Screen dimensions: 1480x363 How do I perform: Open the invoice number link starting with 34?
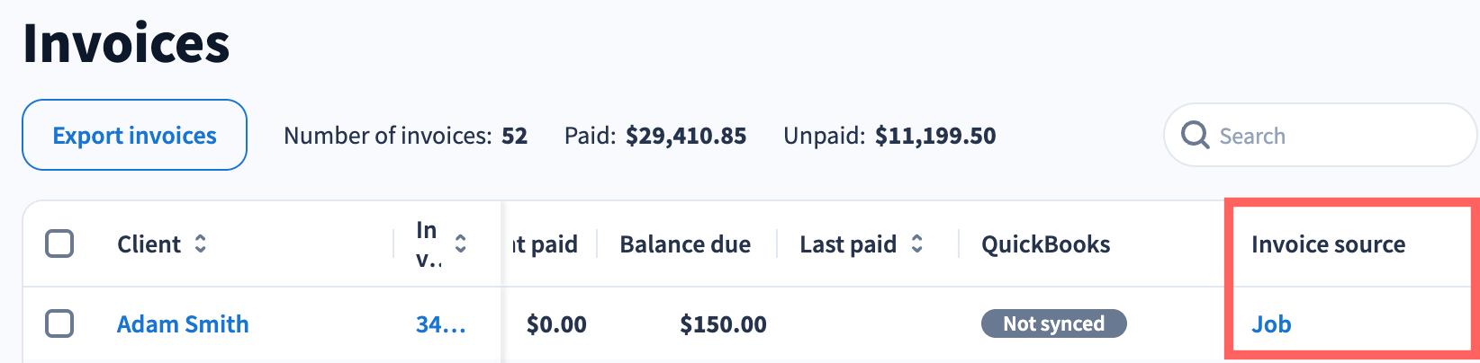tap(440, 323)
